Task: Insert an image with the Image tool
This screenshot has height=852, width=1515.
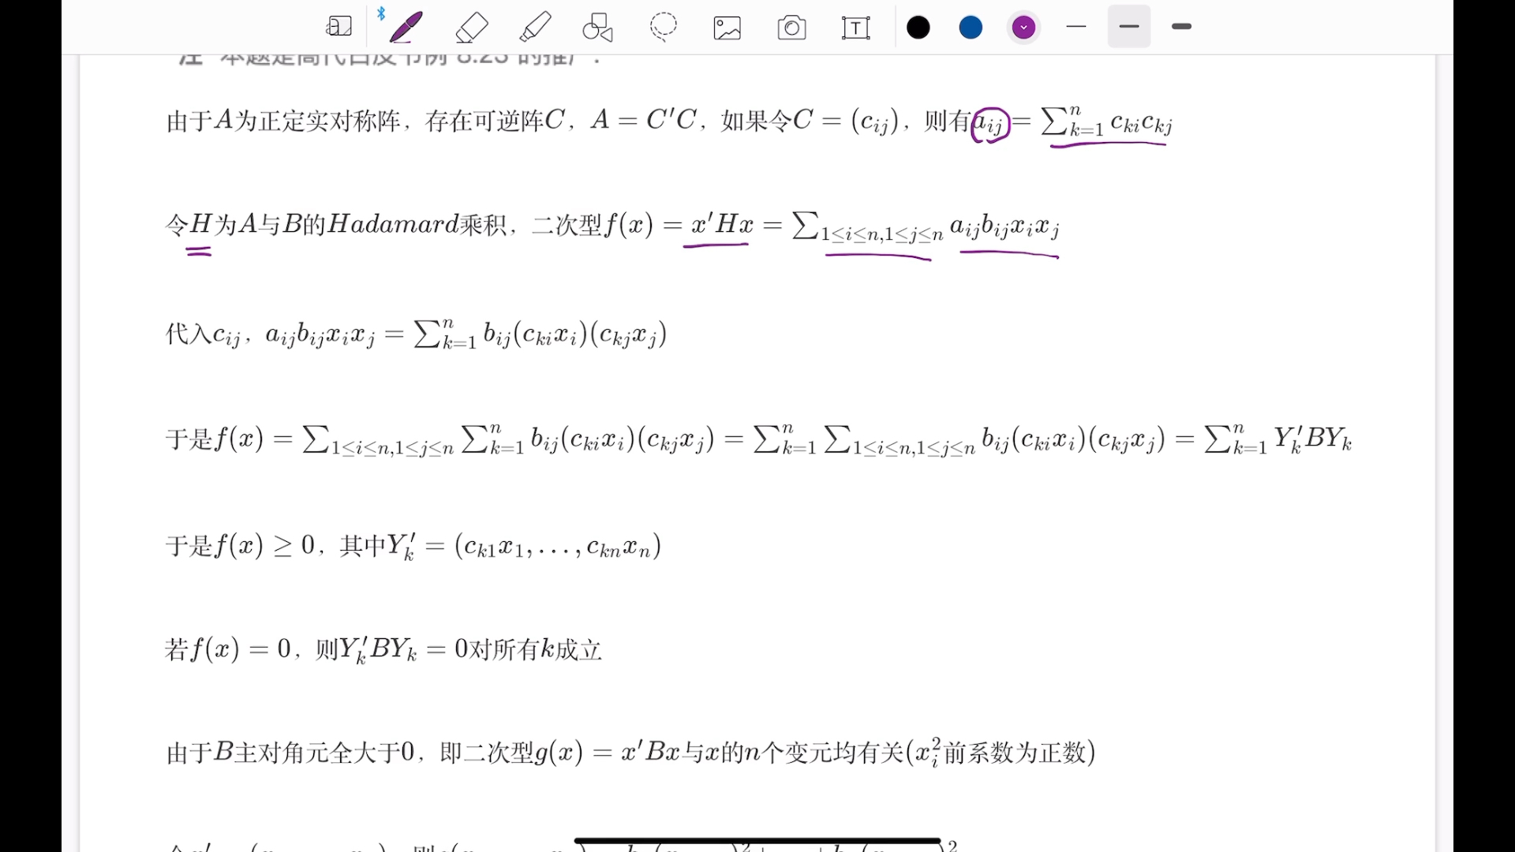Action: click(x=727, y=28)
